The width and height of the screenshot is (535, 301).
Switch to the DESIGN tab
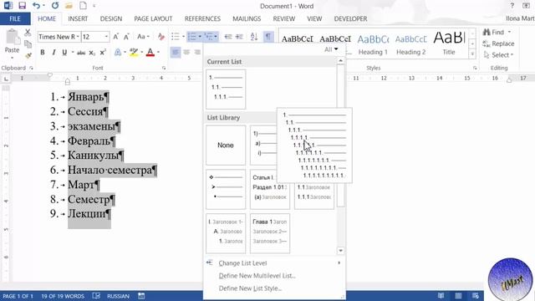pyautogui.click(x=111, y=18)
